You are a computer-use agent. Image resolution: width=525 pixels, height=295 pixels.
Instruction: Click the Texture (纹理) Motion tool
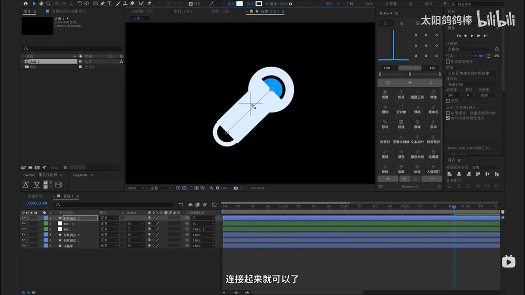[x=401, y=124]
